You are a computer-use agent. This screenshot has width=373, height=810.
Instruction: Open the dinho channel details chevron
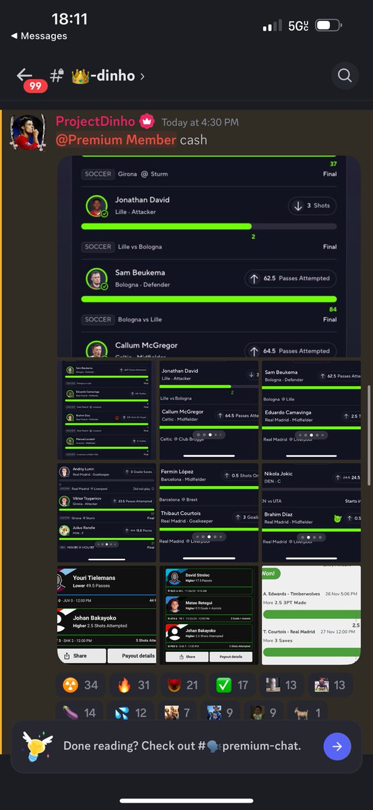tap(141, 76)
